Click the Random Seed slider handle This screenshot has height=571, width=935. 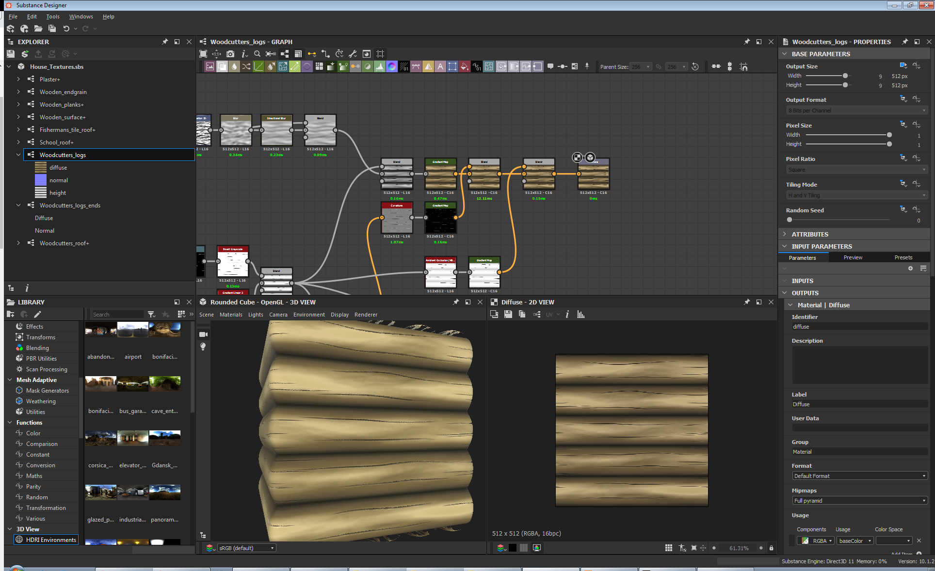pyautogui.click(x=790, y=220)
